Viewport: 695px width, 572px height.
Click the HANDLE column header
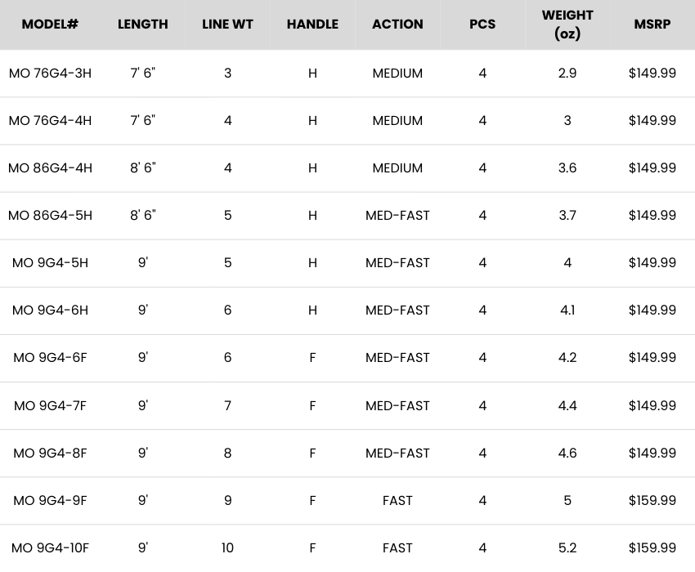click(x=312, y=25)
